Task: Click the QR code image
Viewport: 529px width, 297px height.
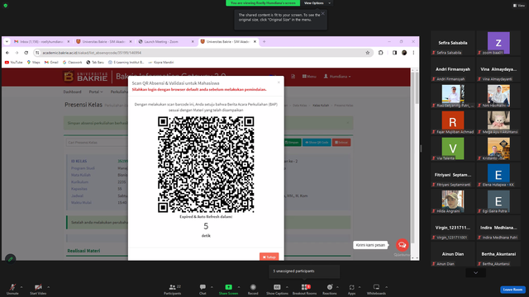Action: [x=206, y=164]
